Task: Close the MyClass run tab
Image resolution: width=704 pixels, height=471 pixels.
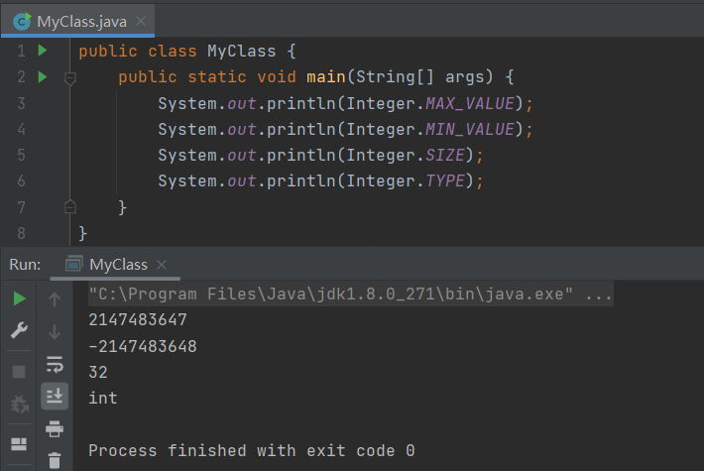Action: [x=162, y=265]
